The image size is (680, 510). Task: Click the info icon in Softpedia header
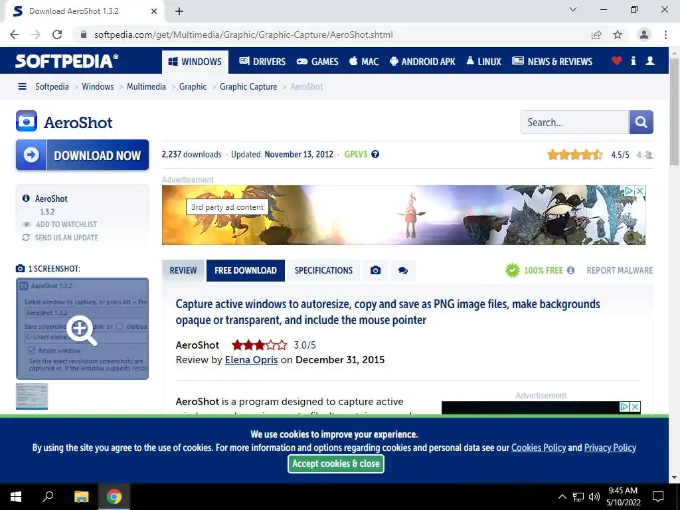coord(633,60)
